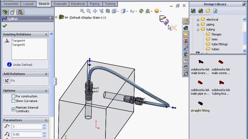Uncheck Maintain Internal Continuity
This screenshot has height=139, width=248.
click(13, 109)
